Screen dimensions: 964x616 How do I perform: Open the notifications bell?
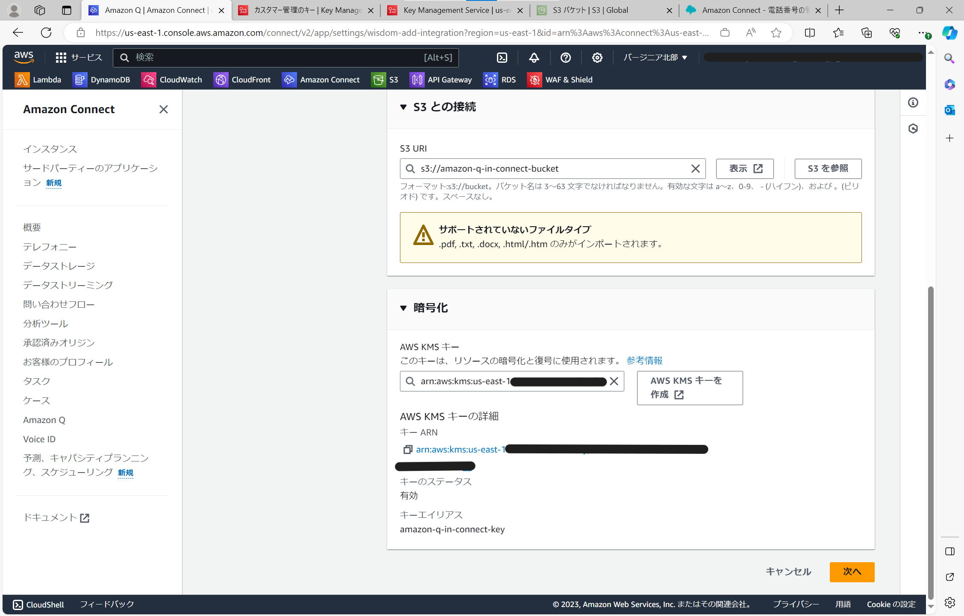click(534, 58)
